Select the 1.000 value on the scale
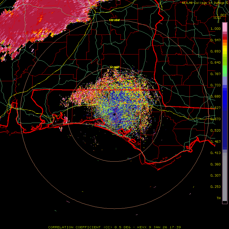Image resolution: width=229 pixels, height=229 pixels. 216,28
